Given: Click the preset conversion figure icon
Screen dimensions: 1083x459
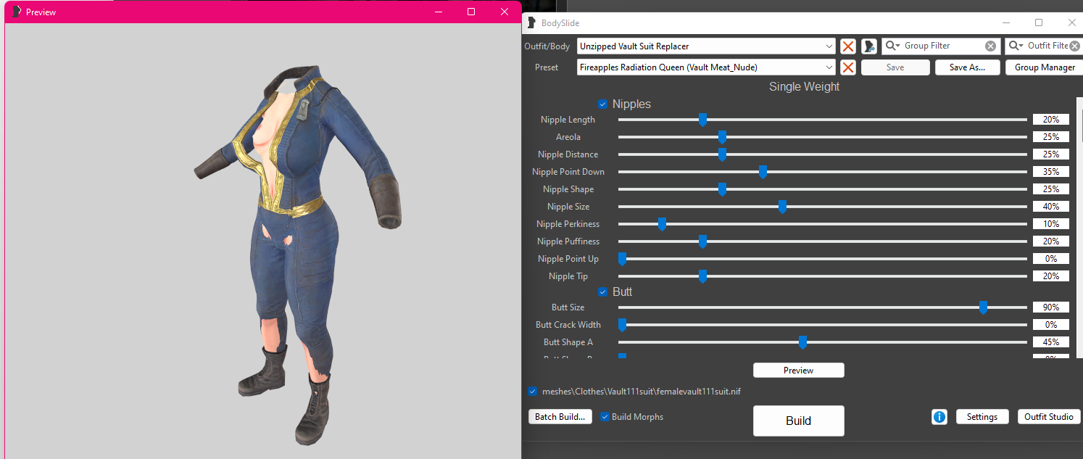Looking at the screenshot, I should [x=868, y=46].
